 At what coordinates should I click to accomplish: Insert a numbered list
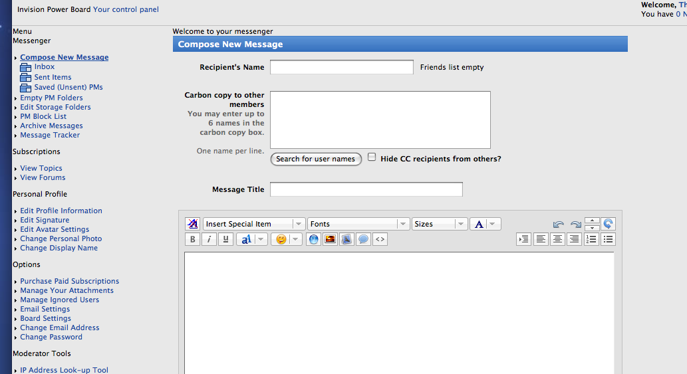[591, 239]
